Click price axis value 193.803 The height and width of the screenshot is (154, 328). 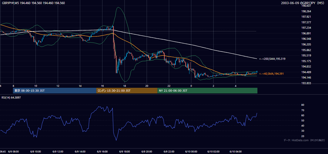point(306,83)
